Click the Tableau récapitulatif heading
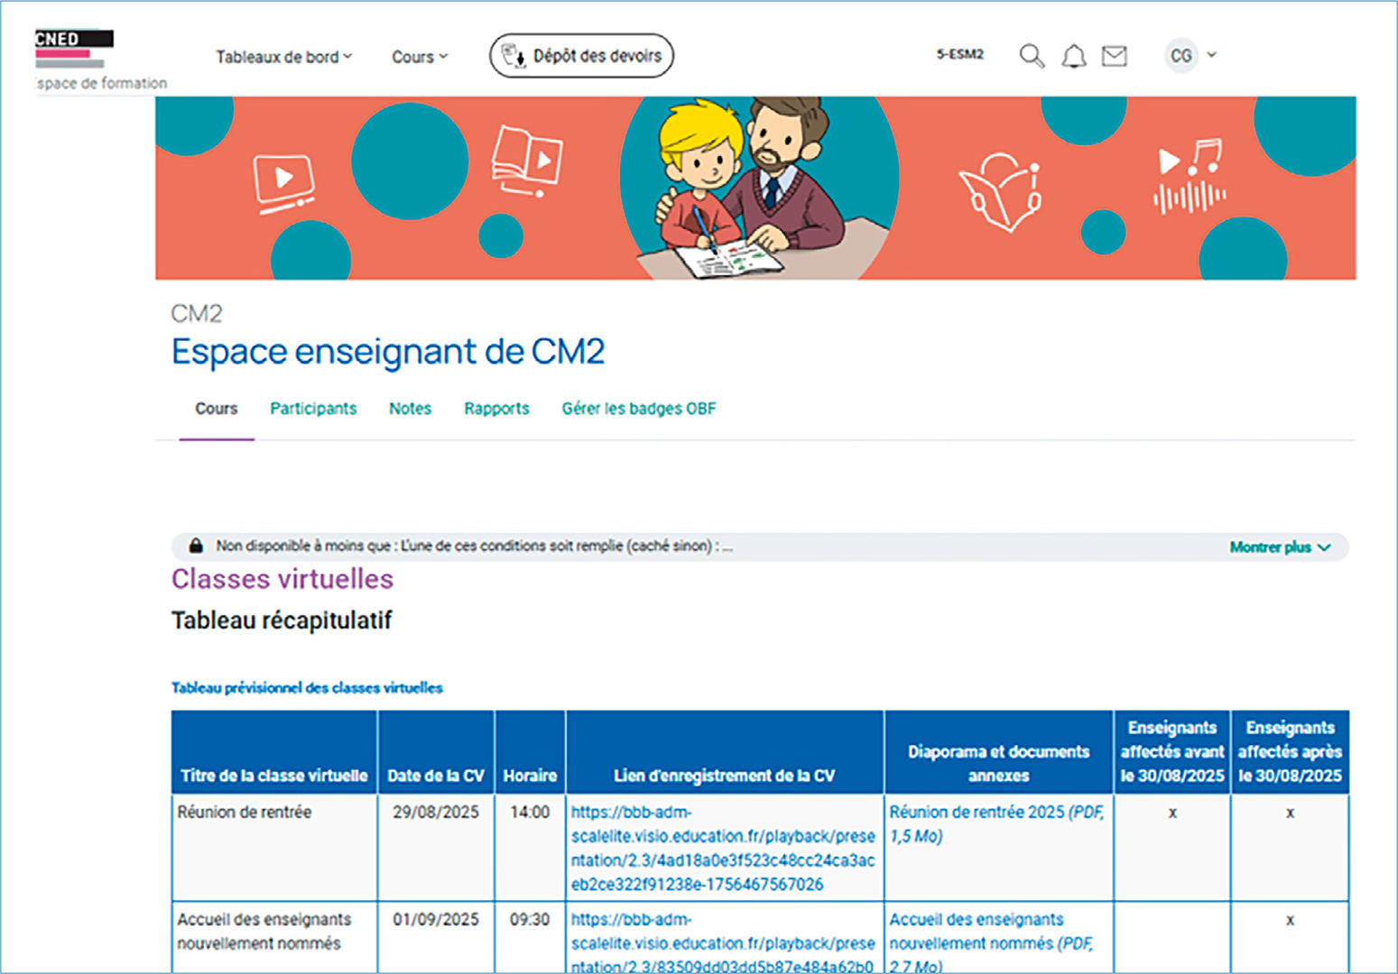1398x974 pixels. coord(282,620)
